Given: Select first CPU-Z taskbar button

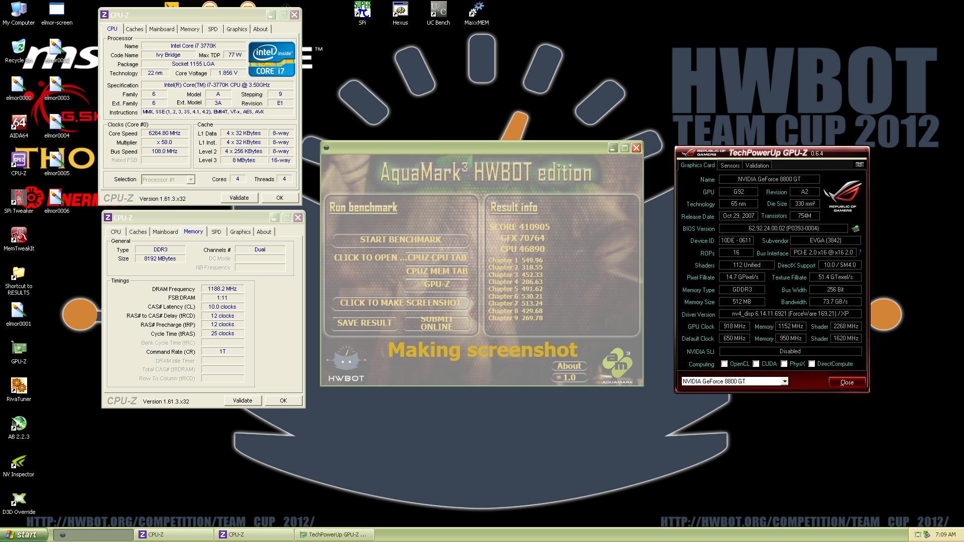Looking at the screenshot, I should (x=173, y=534).
